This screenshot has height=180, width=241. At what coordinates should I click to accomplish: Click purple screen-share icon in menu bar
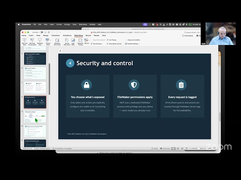tap(145, 24)
